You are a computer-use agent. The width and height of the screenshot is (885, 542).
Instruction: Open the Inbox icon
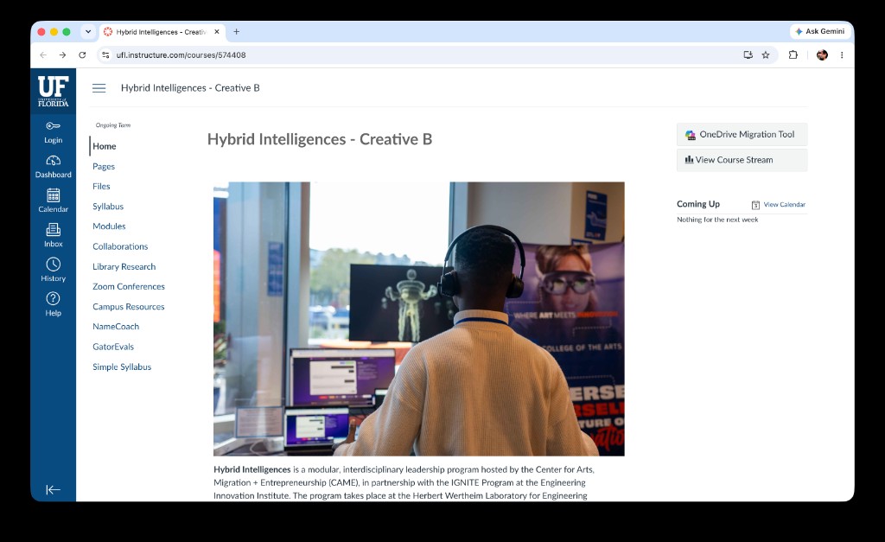[53, 230]
